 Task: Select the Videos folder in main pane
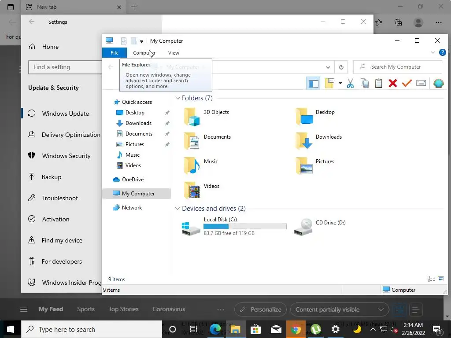click(x=202, y=190)
